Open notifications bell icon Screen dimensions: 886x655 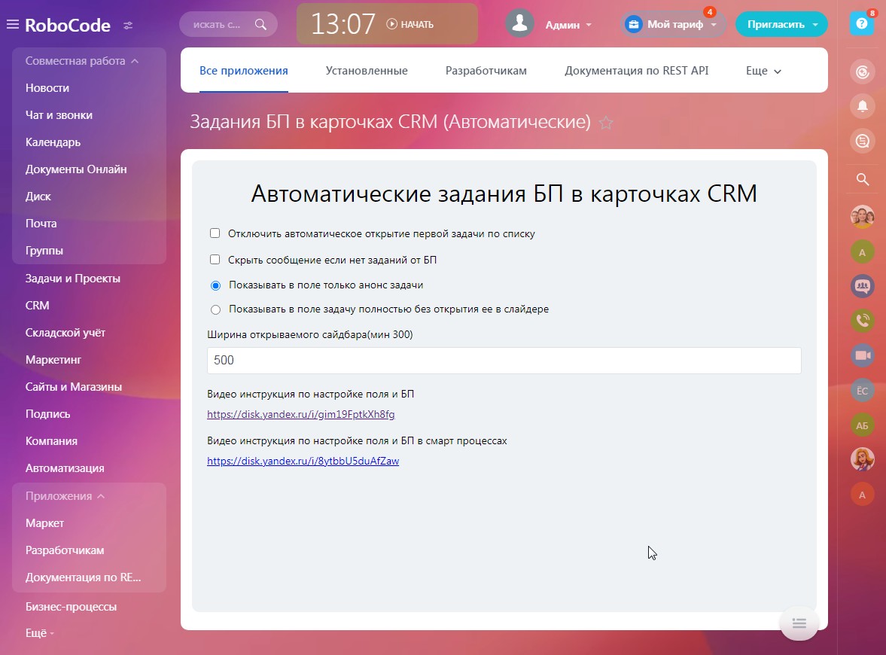coord(862,105)
